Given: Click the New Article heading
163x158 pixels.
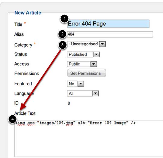Looking at the screenshot, I should click(28, 13).
